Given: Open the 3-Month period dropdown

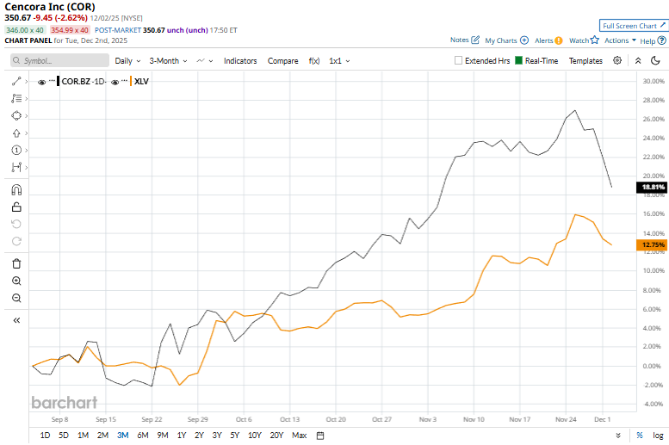Looking at the screenshot, I should (168, 61).
